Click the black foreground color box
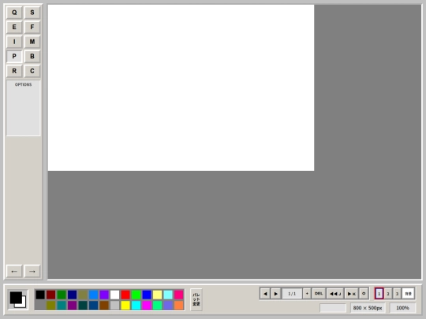This screenshot has height=319, width=426. [16, 298]
